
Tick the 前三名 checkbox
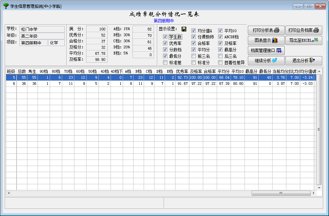pos(194,56)
